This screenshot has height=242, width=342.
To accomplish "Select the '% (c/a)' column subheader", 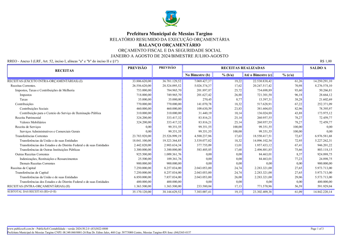I will [288, 75].
